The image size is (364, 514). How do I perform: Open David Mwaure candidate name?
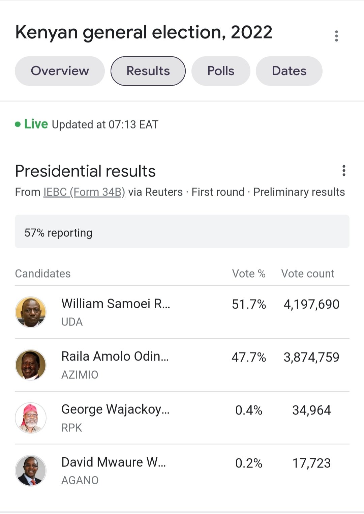[114, 462]
